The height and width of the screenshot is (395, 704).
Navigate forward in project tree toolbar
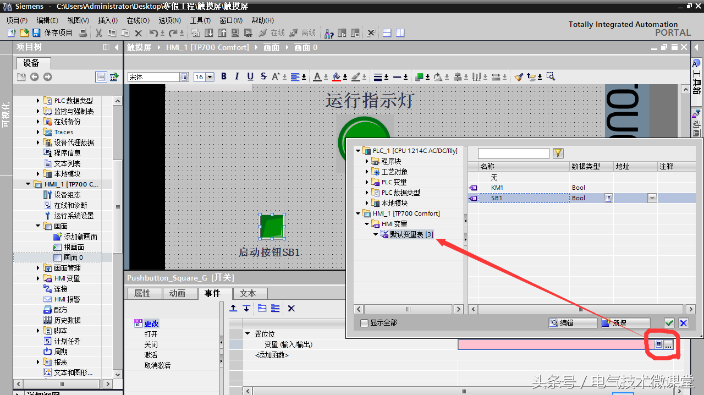(47, 77)
